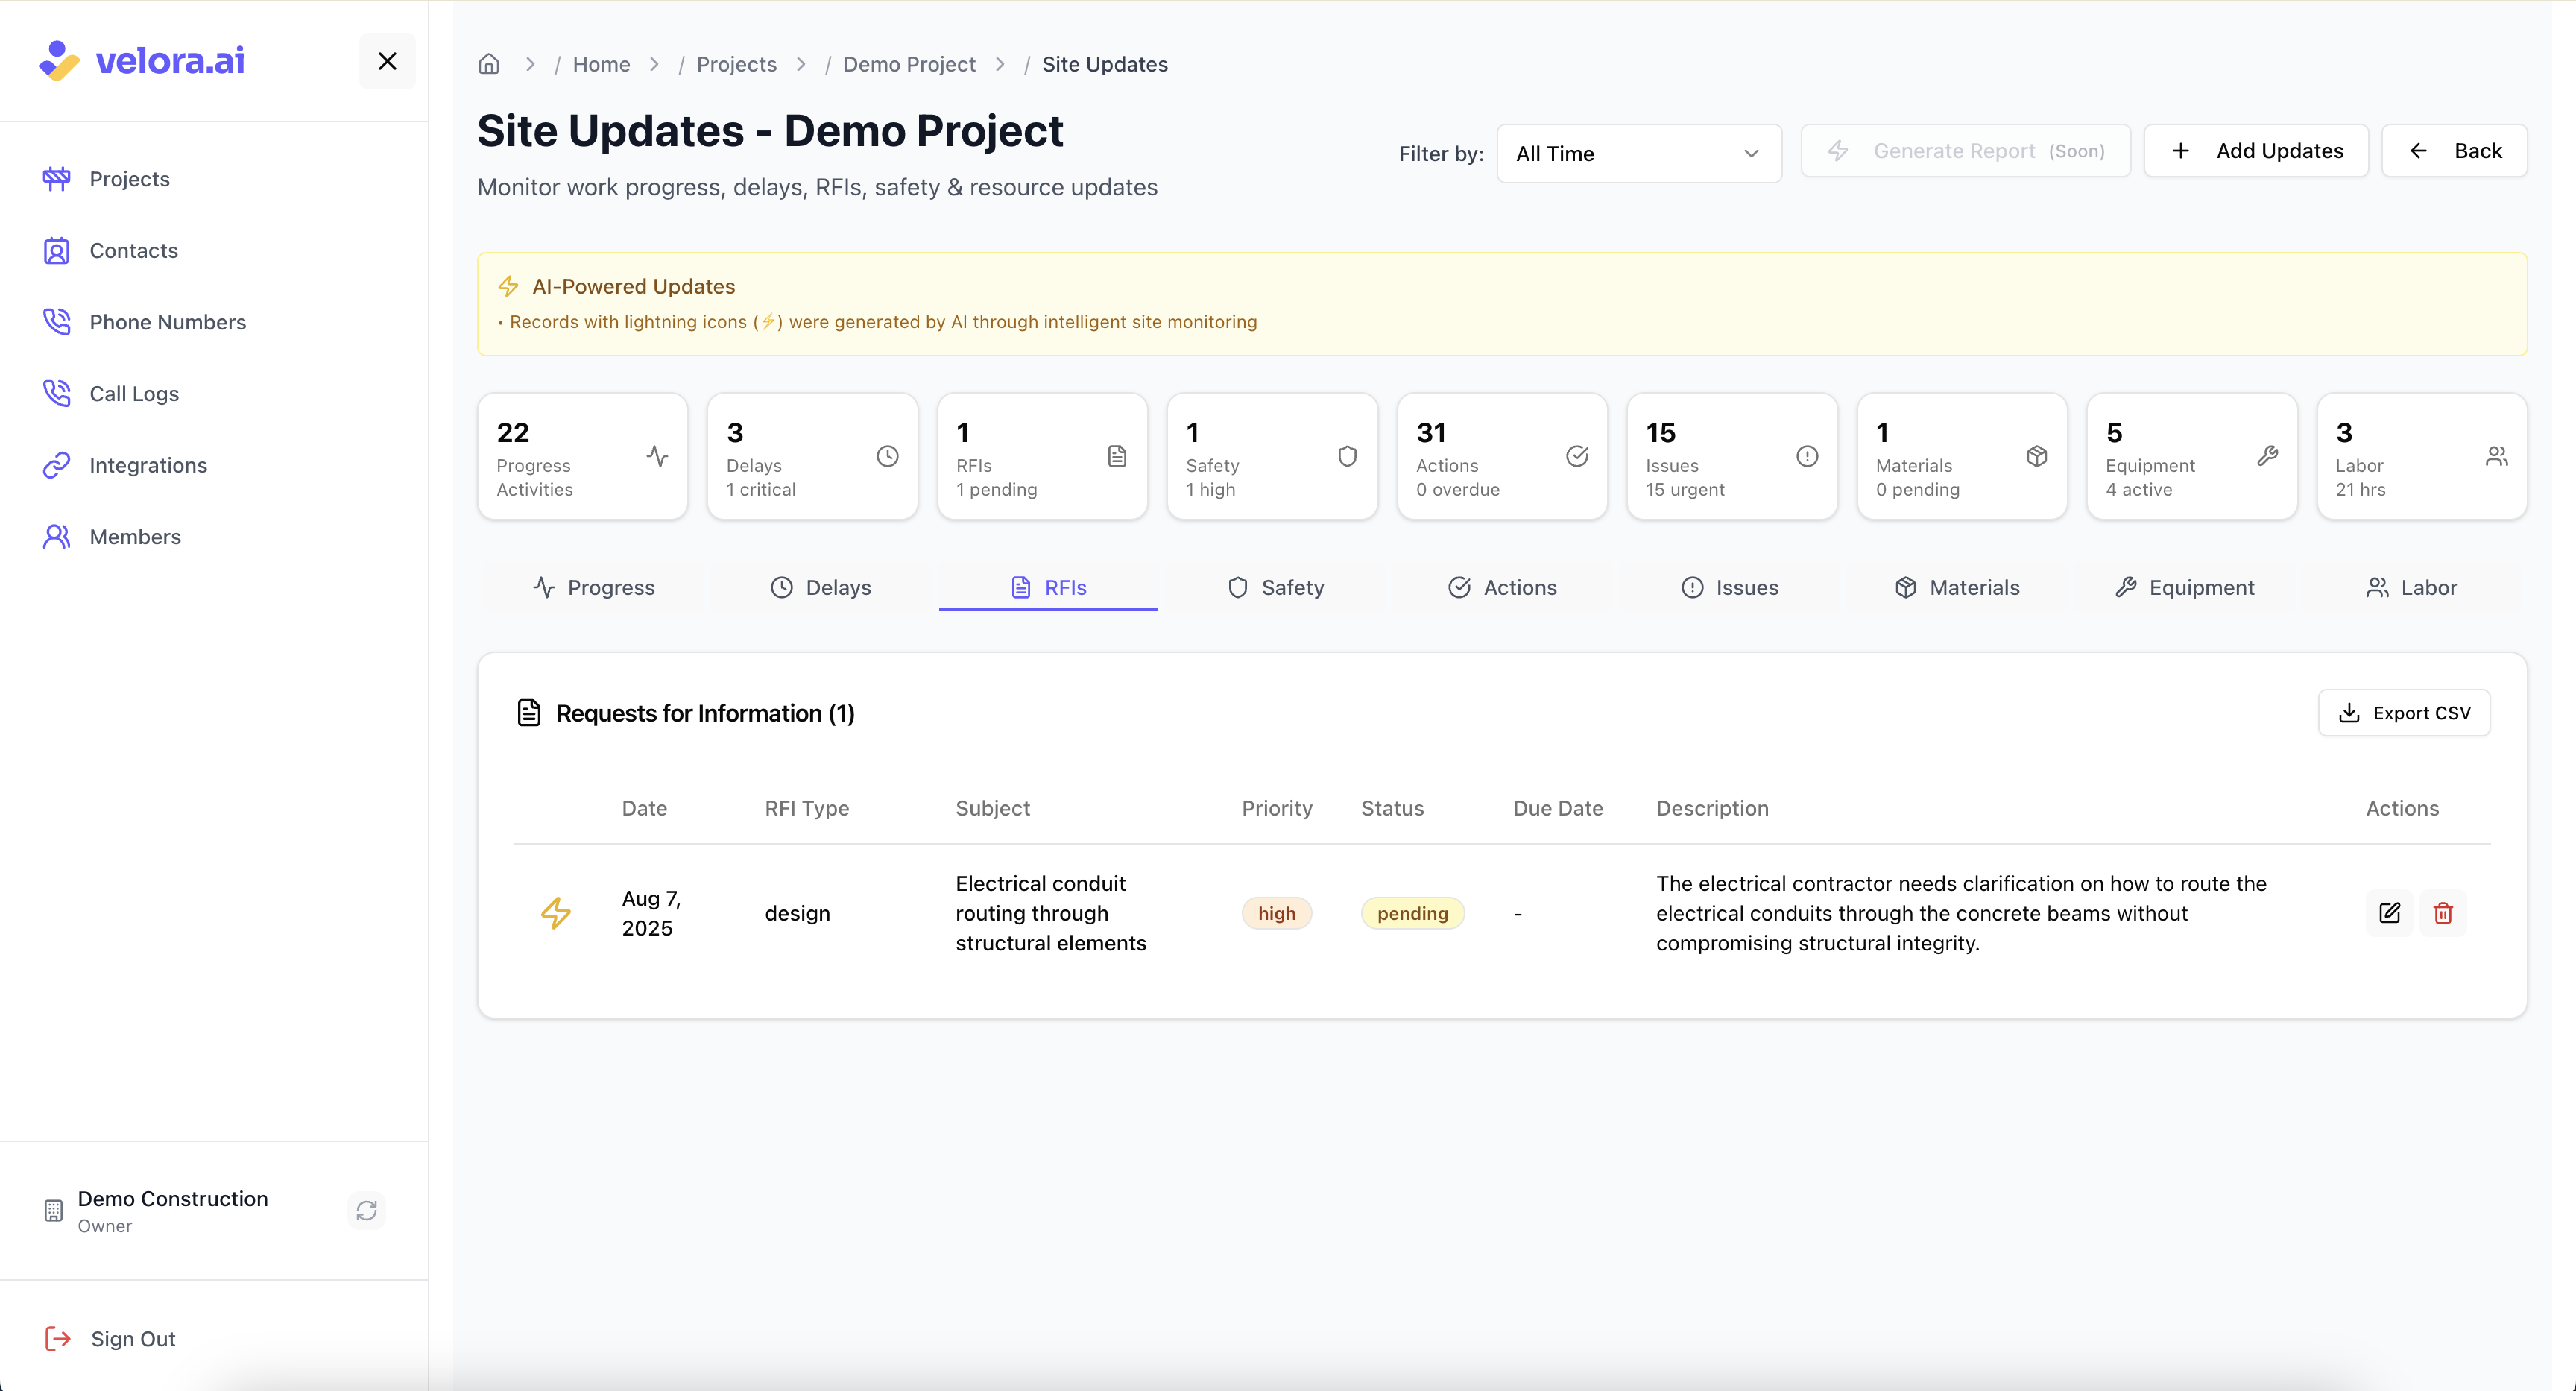Go to Demo Project in the breadcrumb
2576x1391 pixels.
[909, 64]
